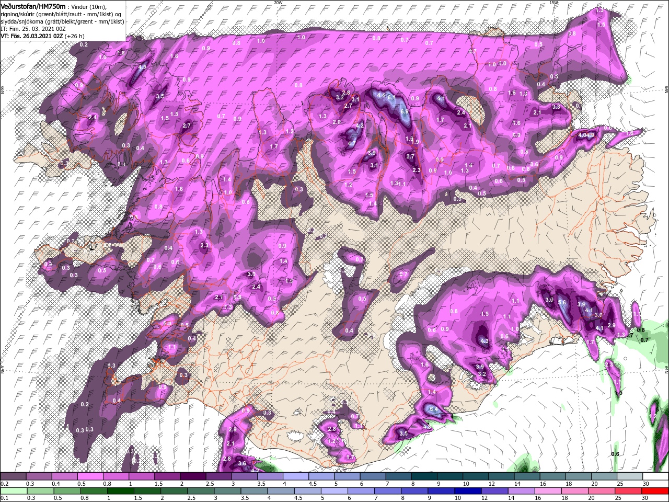Click the "4.2" snowfall value on map

[x=360, y=126]
